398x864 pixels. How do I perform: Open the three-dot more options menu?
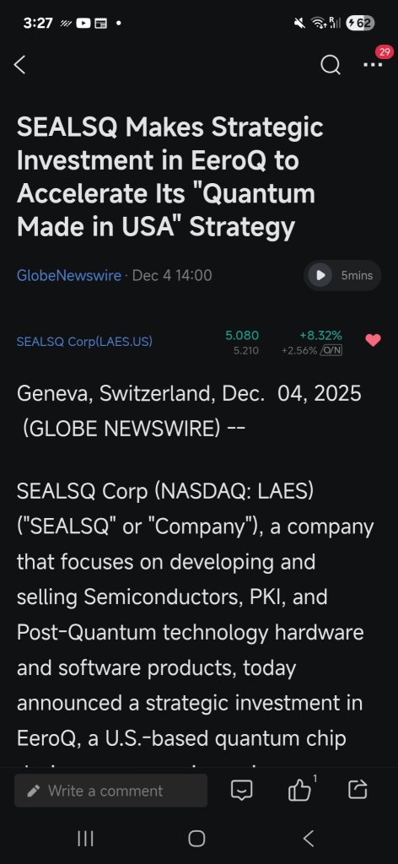coord(373,65)
